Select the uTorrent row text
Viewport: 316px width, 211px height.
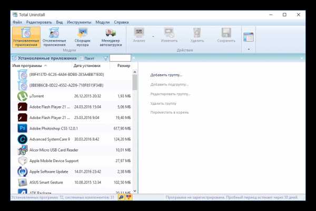tap(36, 96)
